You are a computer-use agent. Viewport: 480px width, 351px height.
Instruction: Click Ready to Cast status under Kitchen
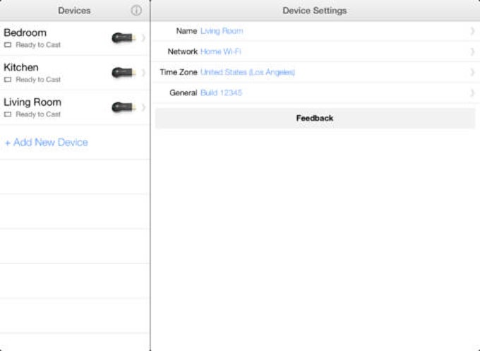coord(38,80)
